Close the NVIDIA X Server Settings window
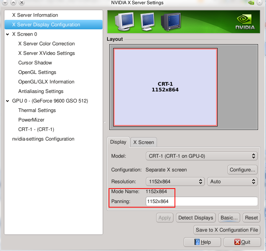Image resolution: width=266 pixels, height=251 pixels. tap(22, 3)
